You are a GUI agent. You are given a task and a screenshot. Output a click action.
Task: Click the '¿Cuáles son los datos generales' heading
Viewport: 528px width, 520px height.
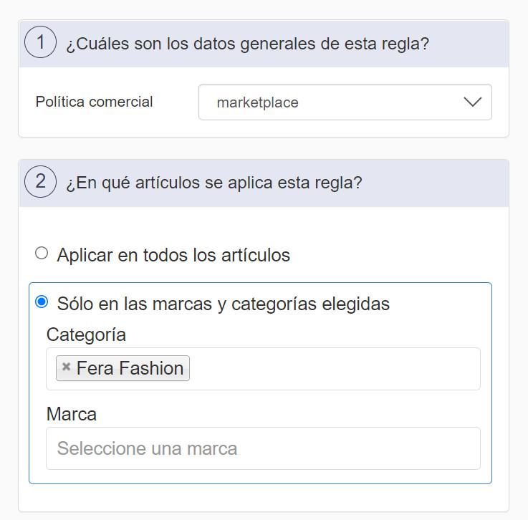click(247, 44)
